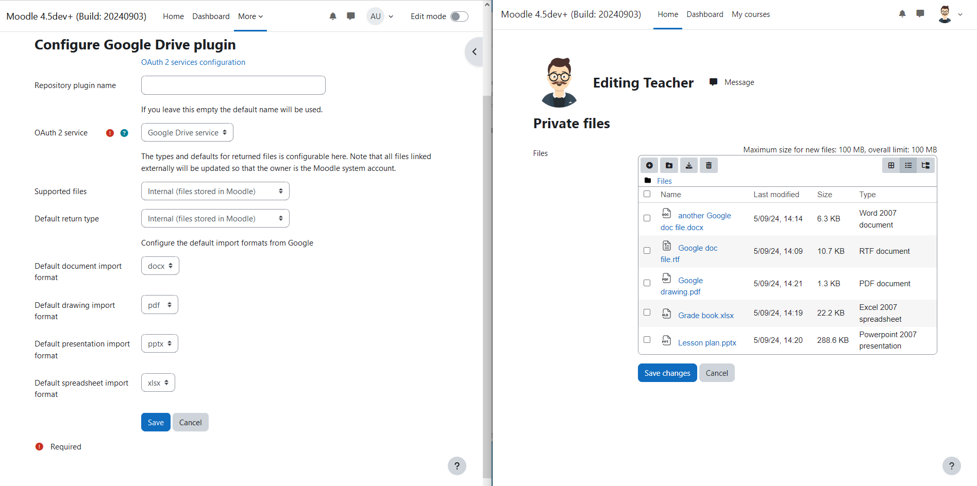This screenshot has height=486, width=977.
Task: Open the More menu in left window
Action: tap(250, 16)
